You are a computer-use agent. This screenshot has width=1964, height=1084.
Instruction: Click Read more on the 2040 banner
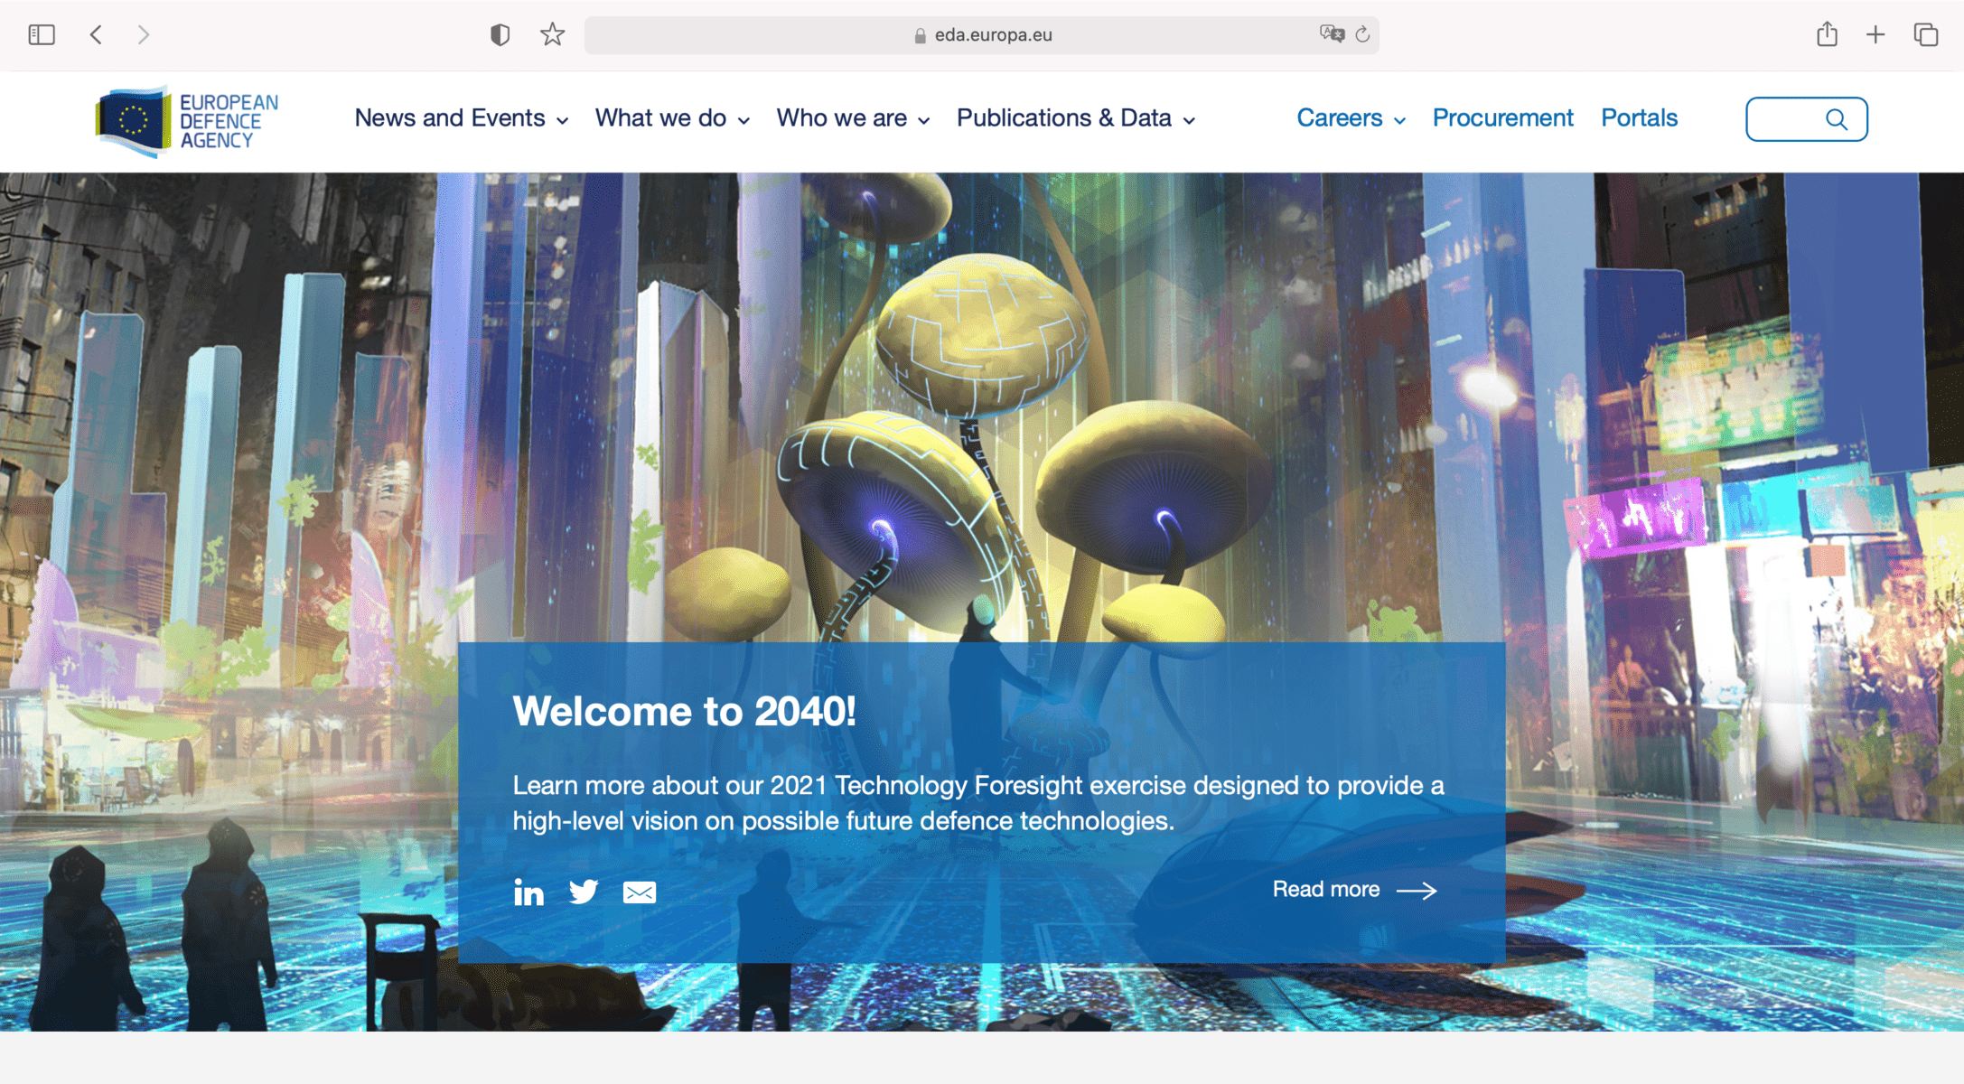(1354, 890)
